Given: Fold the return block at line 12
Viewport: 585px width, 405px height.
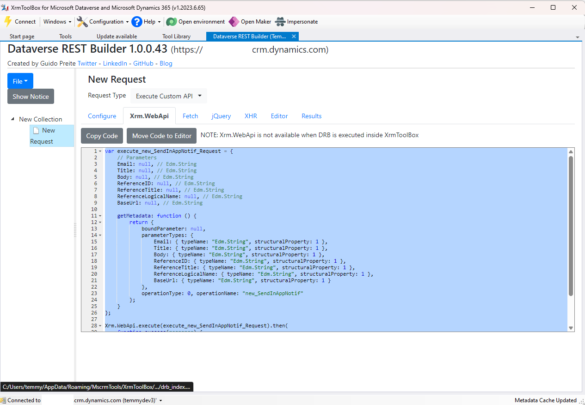Looking at the screenshot, I should tap(100, 222).
